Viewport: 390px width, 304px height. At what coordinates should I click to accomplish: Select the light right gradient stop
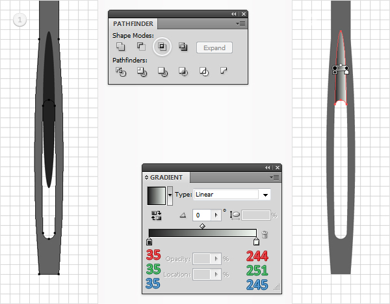256,242
